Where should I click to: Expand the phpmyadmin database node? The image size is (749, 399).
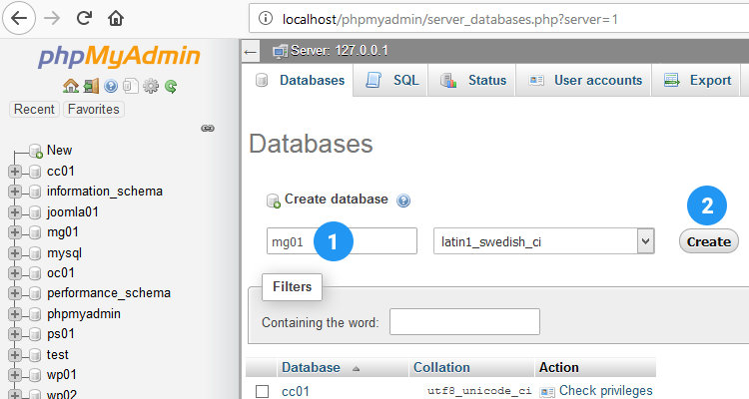(15, 314)
